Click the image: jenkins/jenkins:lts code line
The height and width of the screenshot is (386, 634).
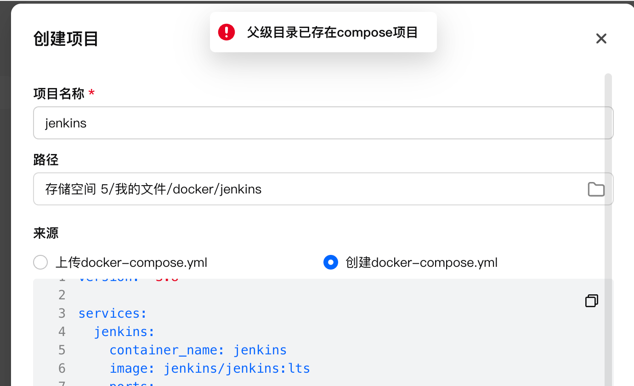pos(209,368)
